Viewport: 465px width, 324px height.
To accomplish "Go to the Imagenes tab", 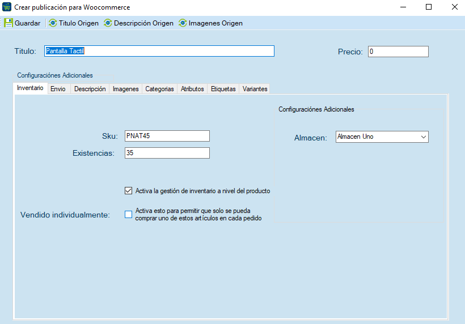I will coord(126,89).
